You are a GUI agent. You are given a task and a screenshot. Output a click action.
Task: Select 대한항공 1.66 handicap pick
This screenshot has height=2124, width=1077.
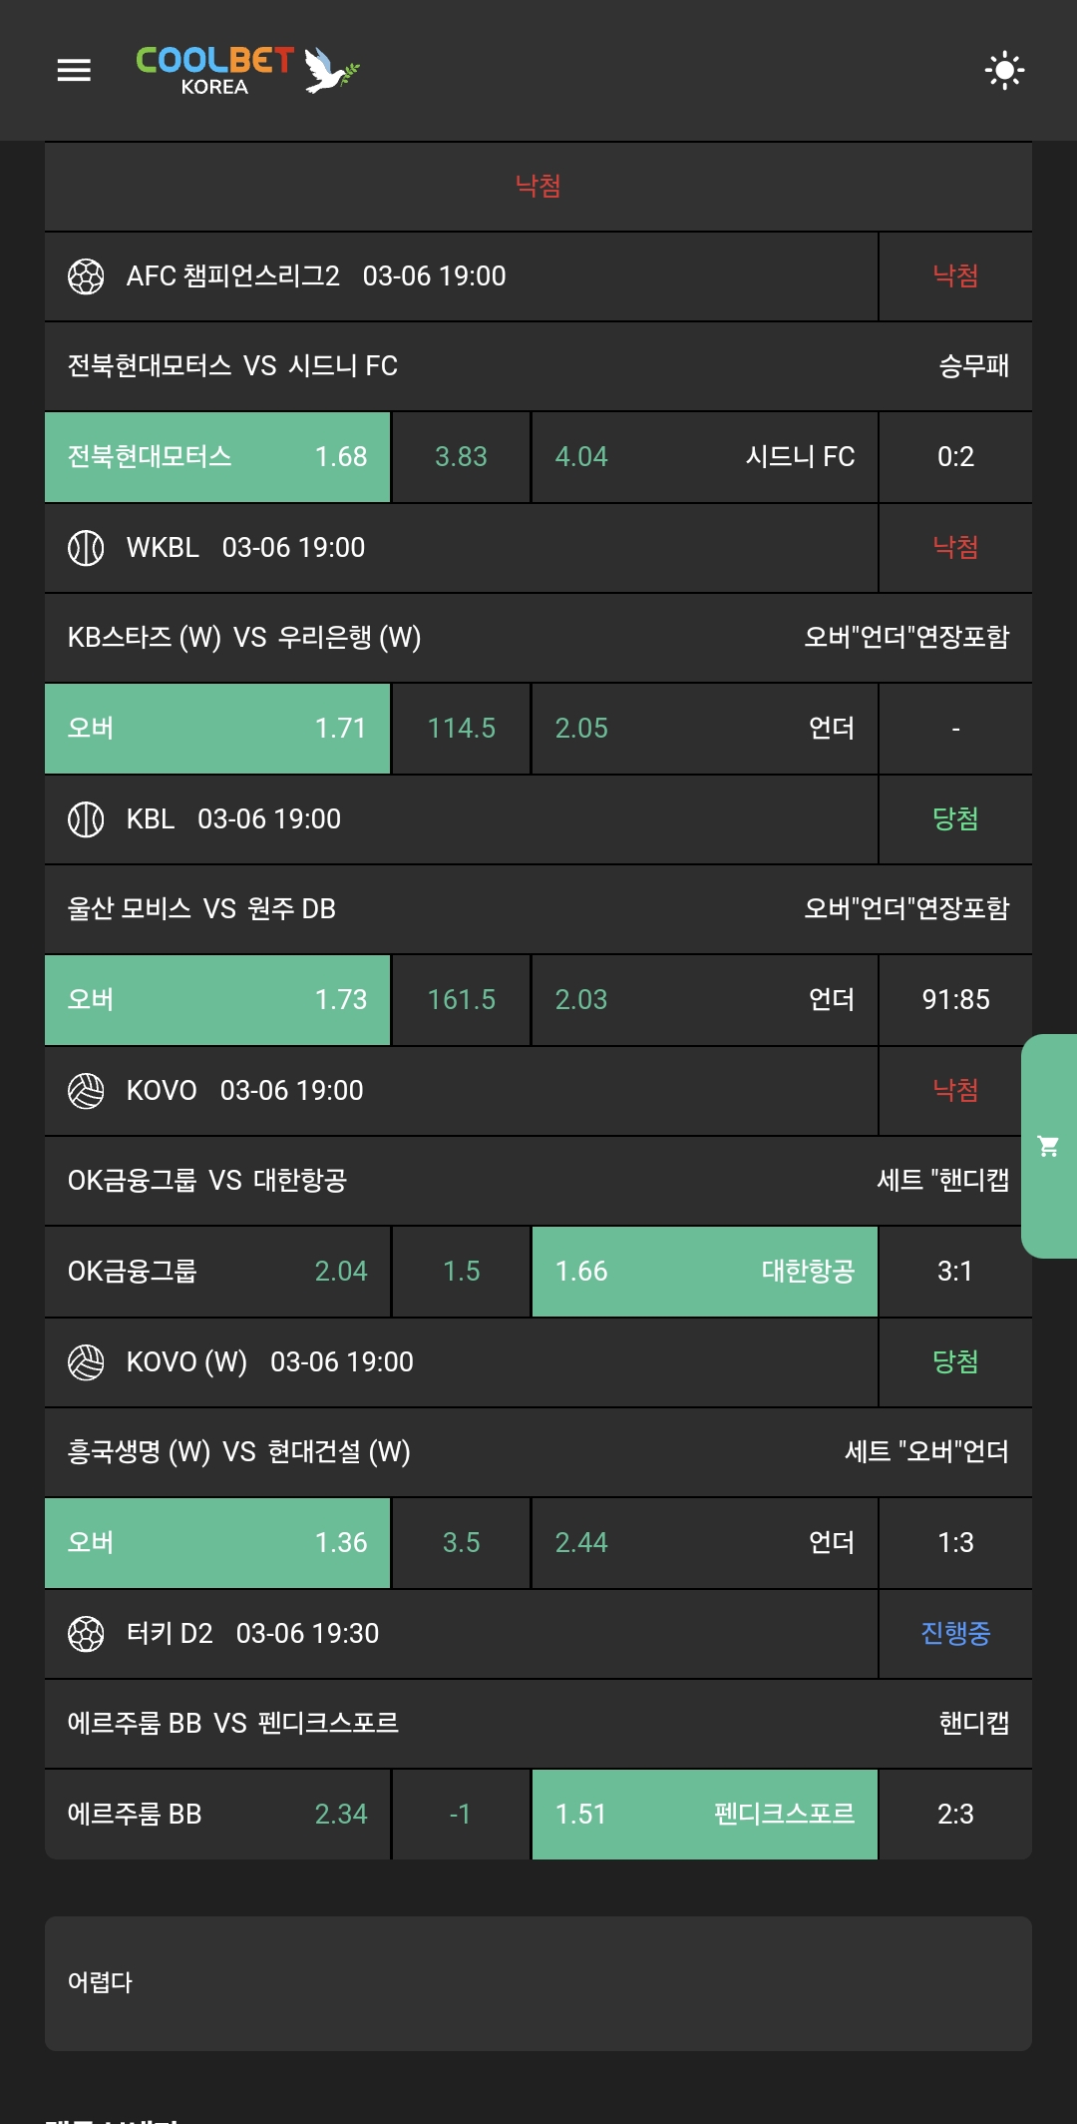pyautogui.click(x=704, y=1272)
